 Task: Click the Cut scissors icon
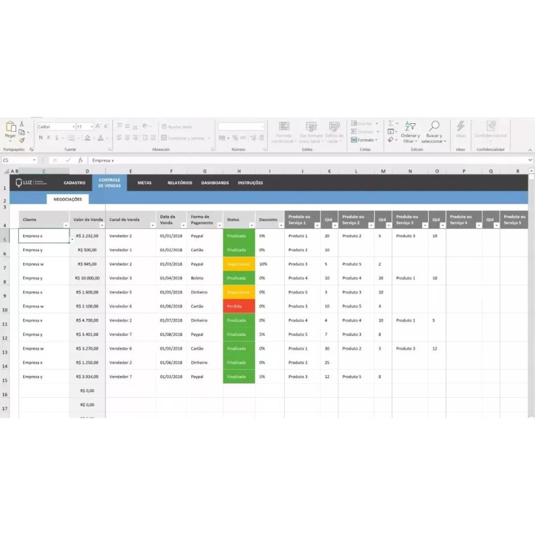coord(22,124)
